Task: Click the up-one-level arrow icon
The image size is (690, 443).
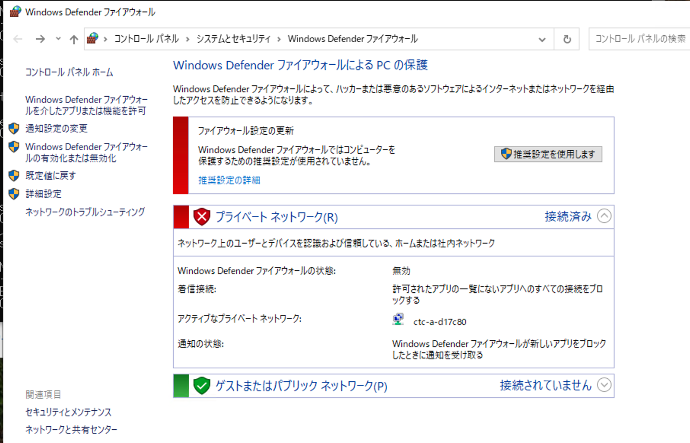Action: (74, 39)
